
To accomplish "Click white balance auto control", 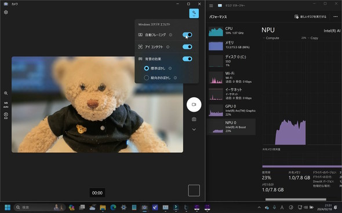I will (6, 105).
